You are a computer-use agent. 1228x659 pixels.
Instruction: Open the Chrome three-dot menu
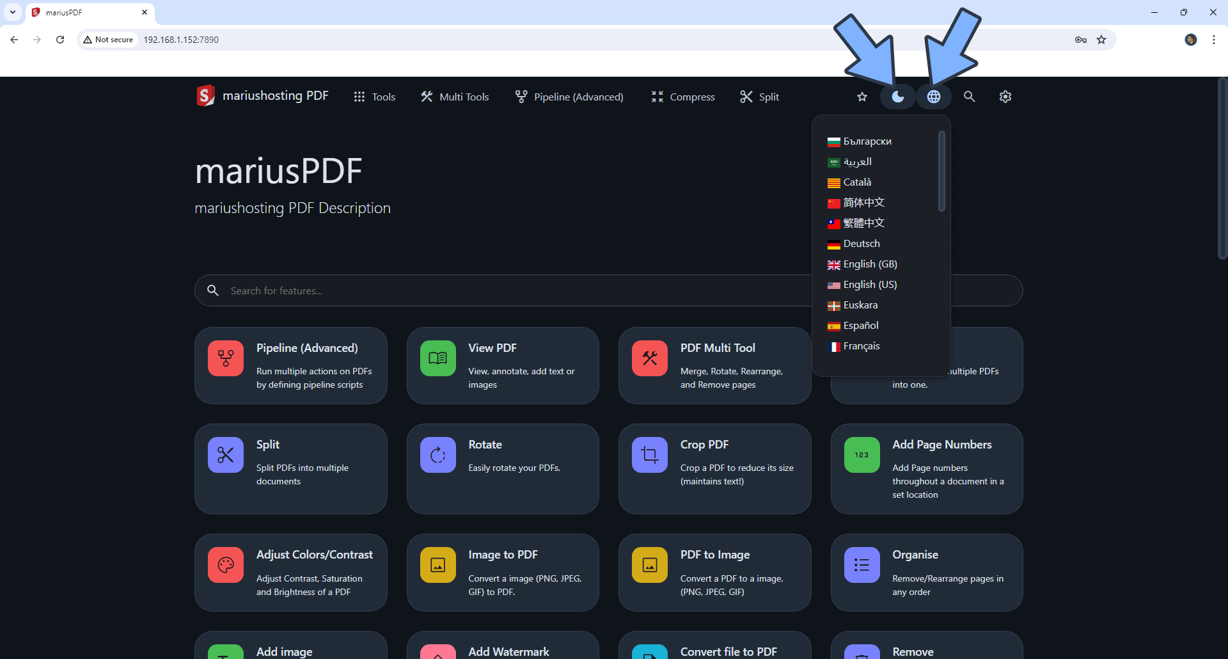[1213, 40]
